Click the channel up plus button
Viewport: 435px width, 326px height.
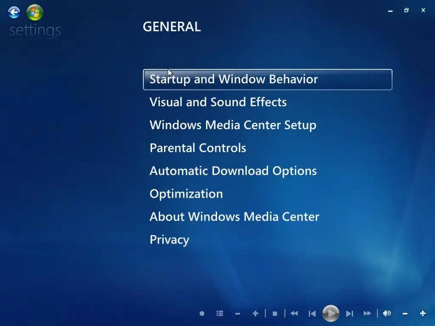pyautogui.click(x=255, y=314)
